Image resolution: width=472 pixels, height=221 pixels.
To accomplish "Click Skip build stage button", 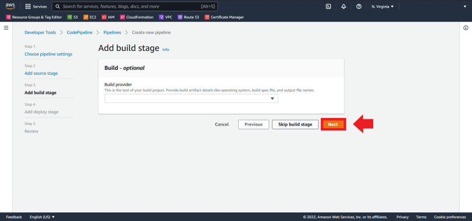I will 295,124.
